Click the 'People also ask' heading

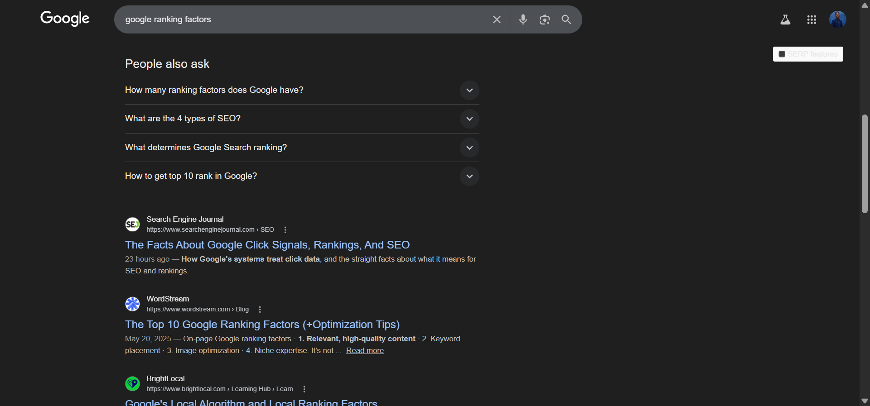[x=167, y=64]
